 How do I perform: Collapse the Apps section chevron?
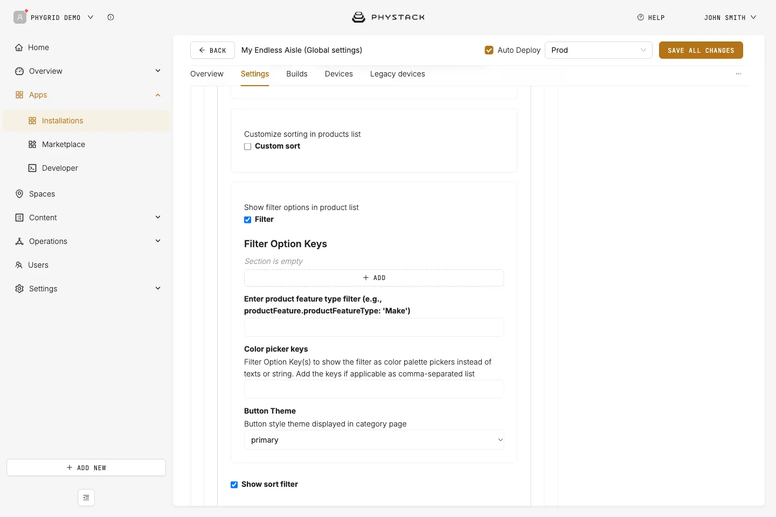pyautogui.click(x=158, y=95)
